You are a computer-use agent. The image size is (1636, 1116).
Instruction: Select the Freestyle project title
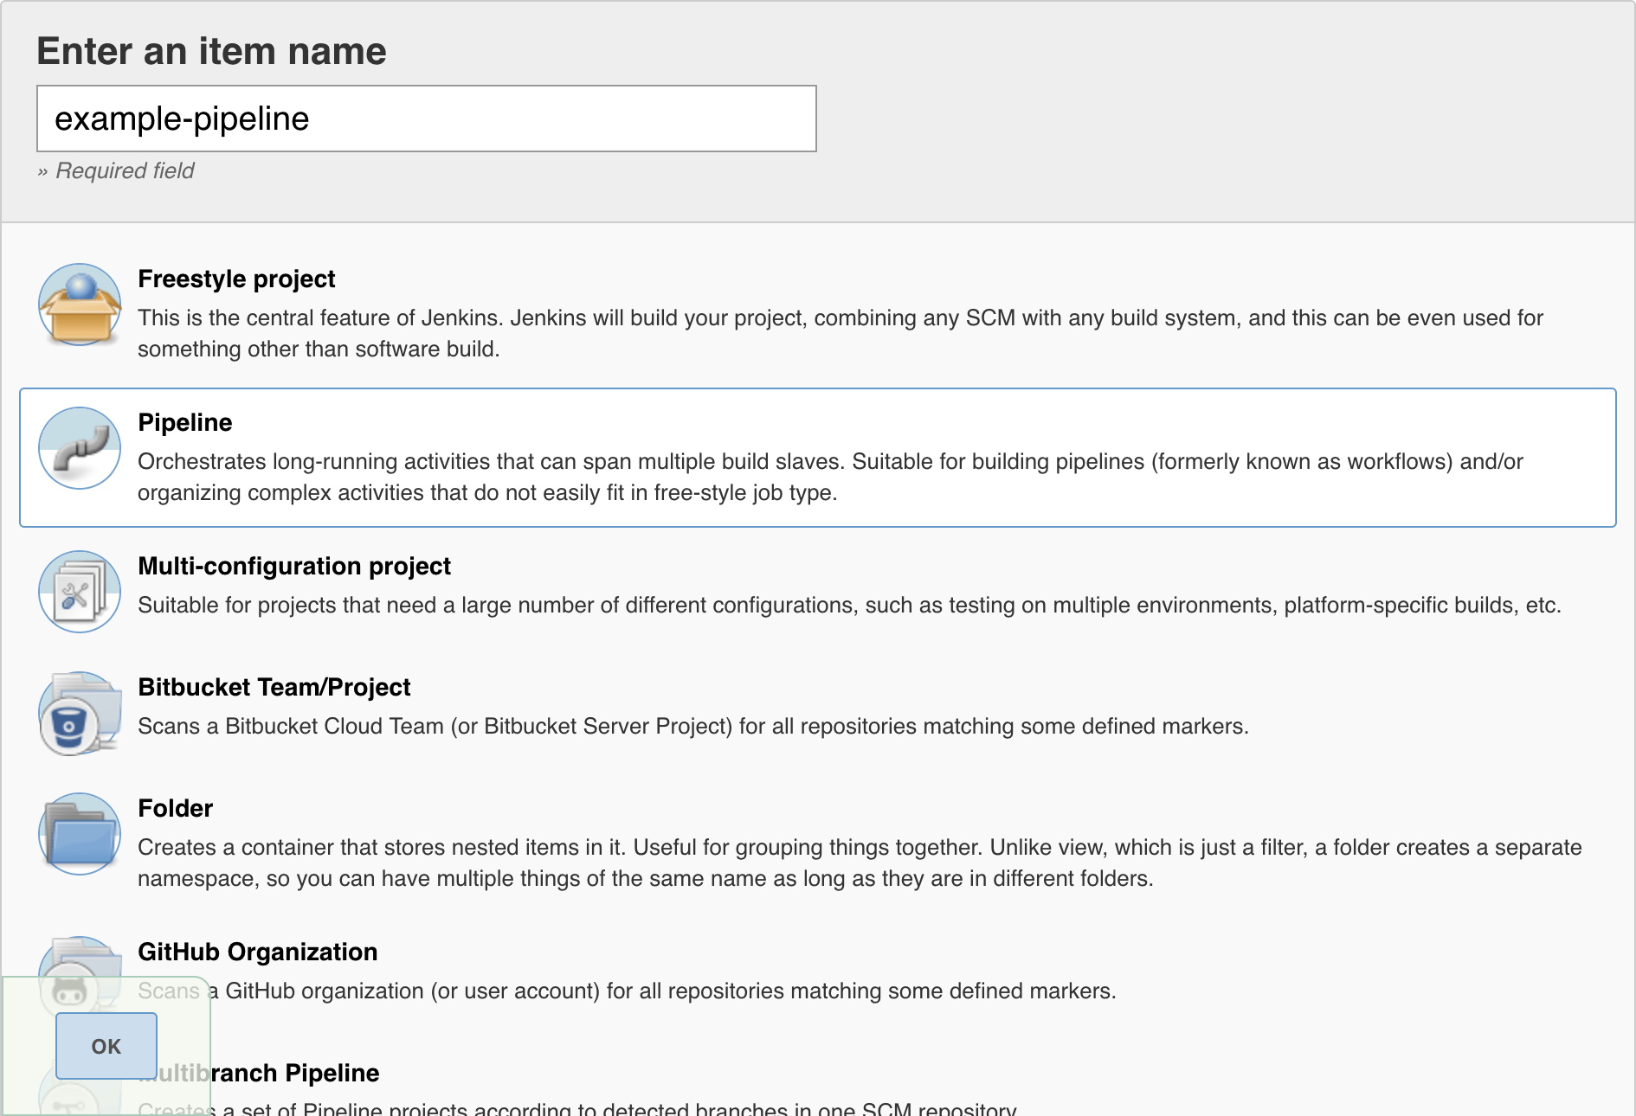236,279
